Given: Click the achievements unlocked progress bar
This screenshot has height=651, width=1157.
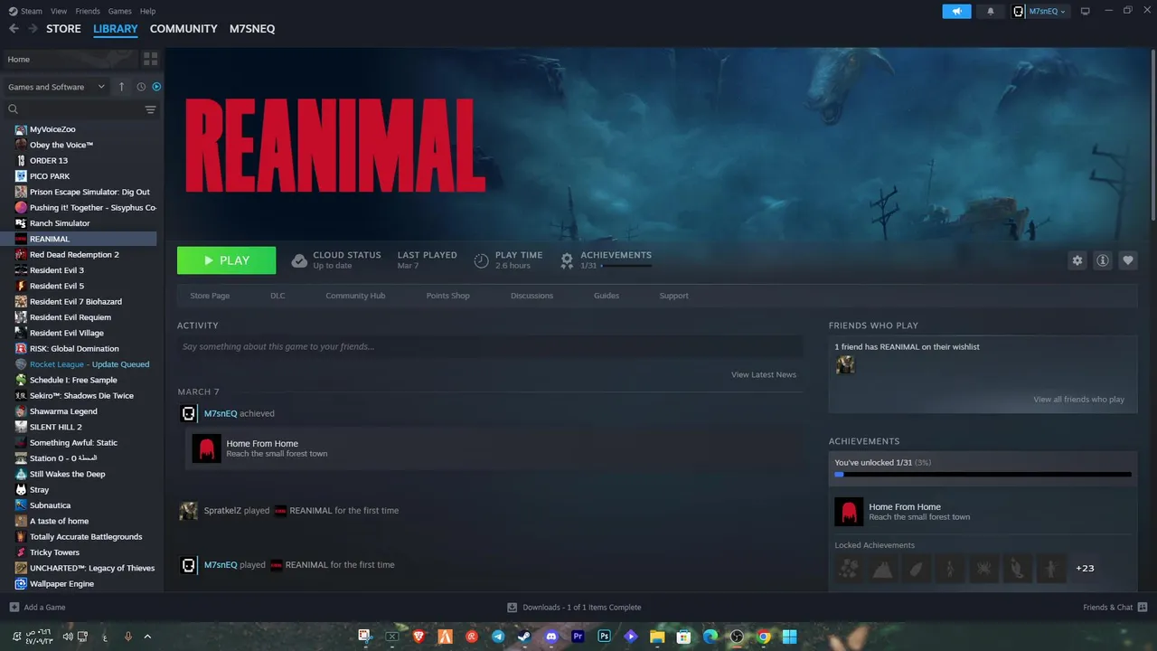Looking at the screenshot, I should click(x=983, y=474).
